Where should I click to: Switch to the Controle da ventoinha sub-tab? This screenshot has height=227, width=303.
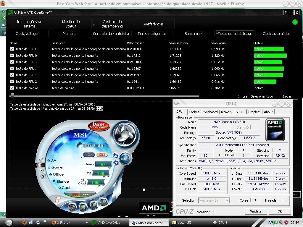pyautogui.click(x=111, y=34)
